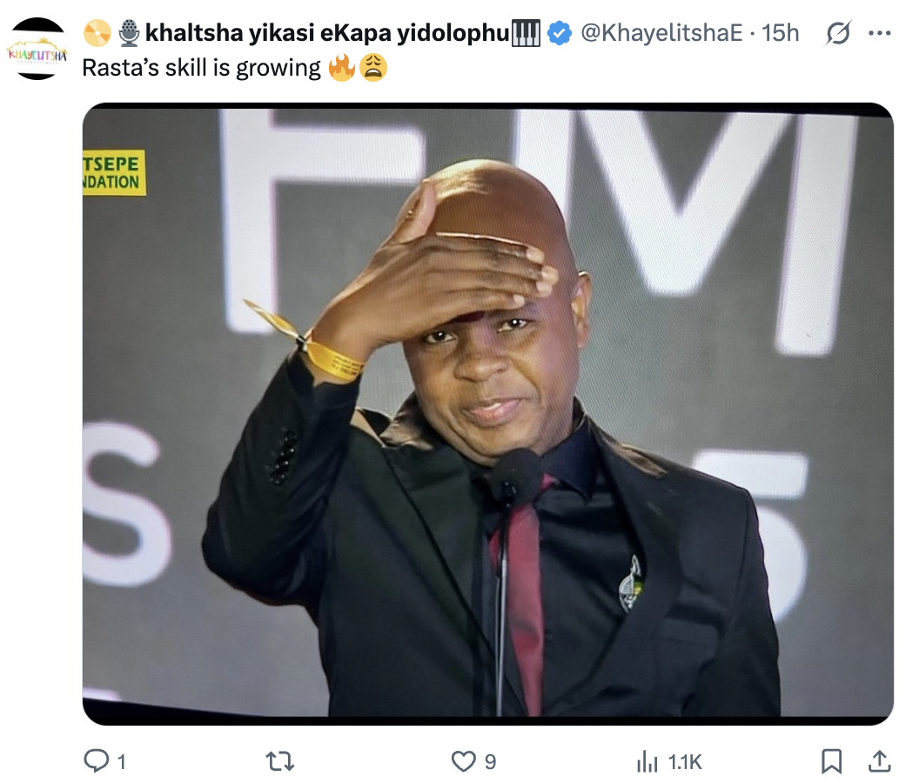Click the fire emoji in the tweet
This screenshot has width=919, height=783.
coord(342,69)
